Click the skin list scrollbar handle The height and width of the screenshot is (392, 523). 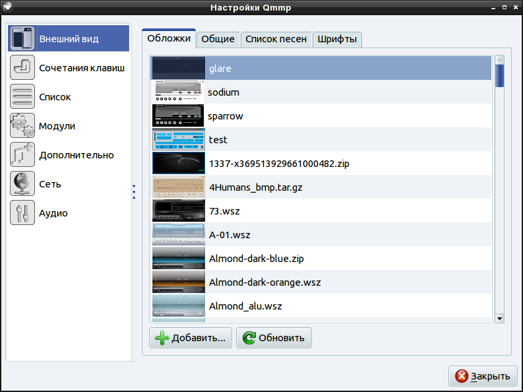(499, 76)
